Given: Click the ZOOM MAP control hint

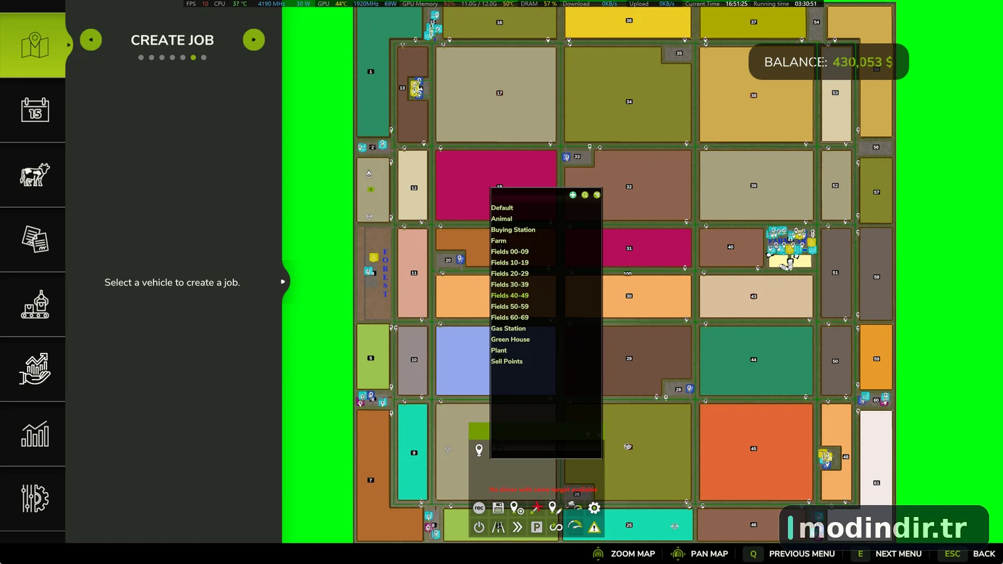Looking at the screenshot, I should (624, 554).
